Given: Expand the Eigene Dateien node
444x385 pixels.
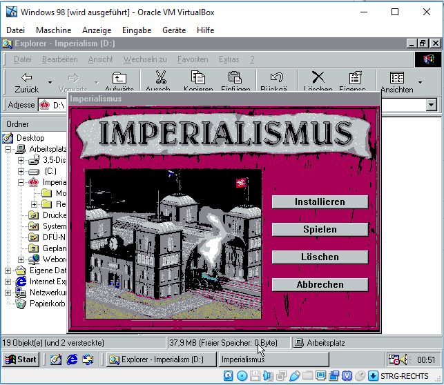Looking at the screenshot, I should [x=8, y=270].
